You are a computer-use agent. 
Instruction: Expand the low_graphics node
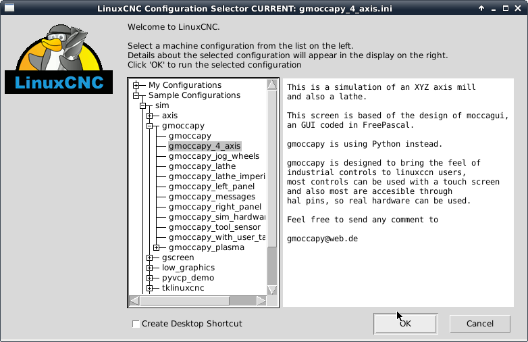149,268
